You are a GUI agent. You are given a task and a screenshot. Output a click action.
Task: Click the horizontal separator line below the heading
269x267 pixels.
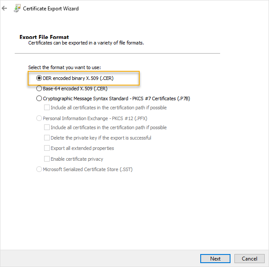click(x=117, y=53)
